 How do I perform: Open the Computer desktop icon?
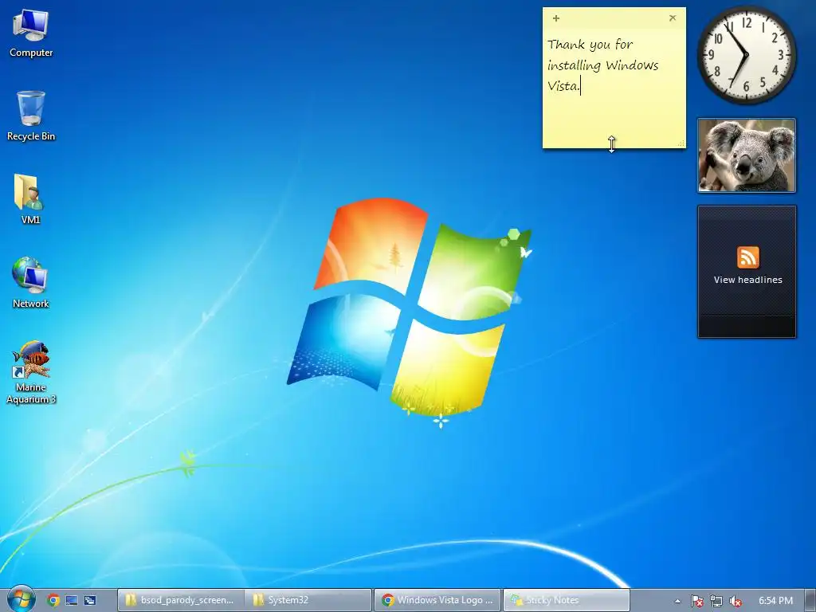point(31,33)
